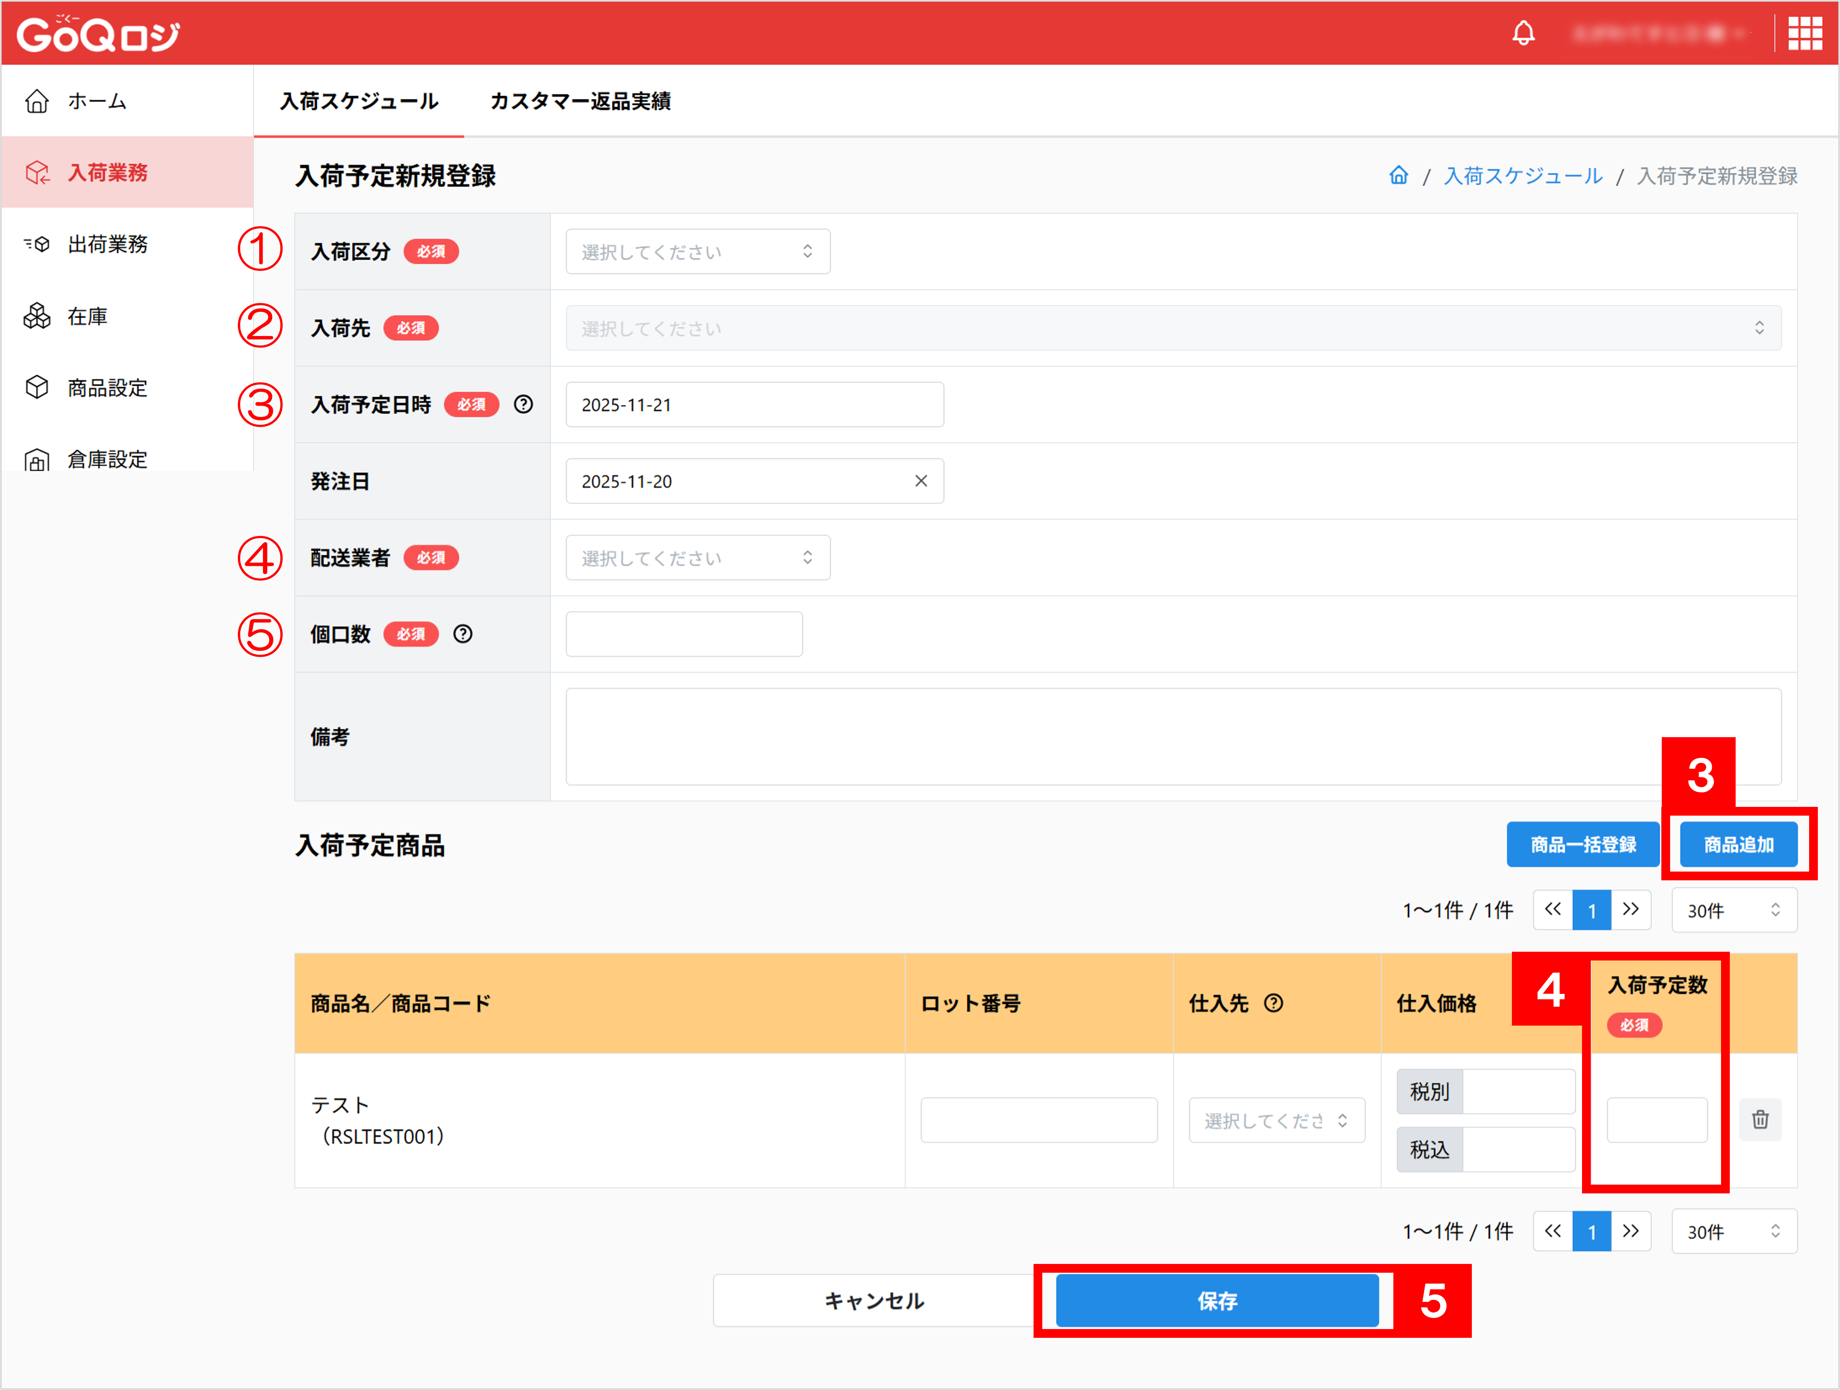Image resolution: width=1840 pixels, height=1390 pixels.
Task: Click the home breadcrumb icon
Action: (x=1398, y=175)
